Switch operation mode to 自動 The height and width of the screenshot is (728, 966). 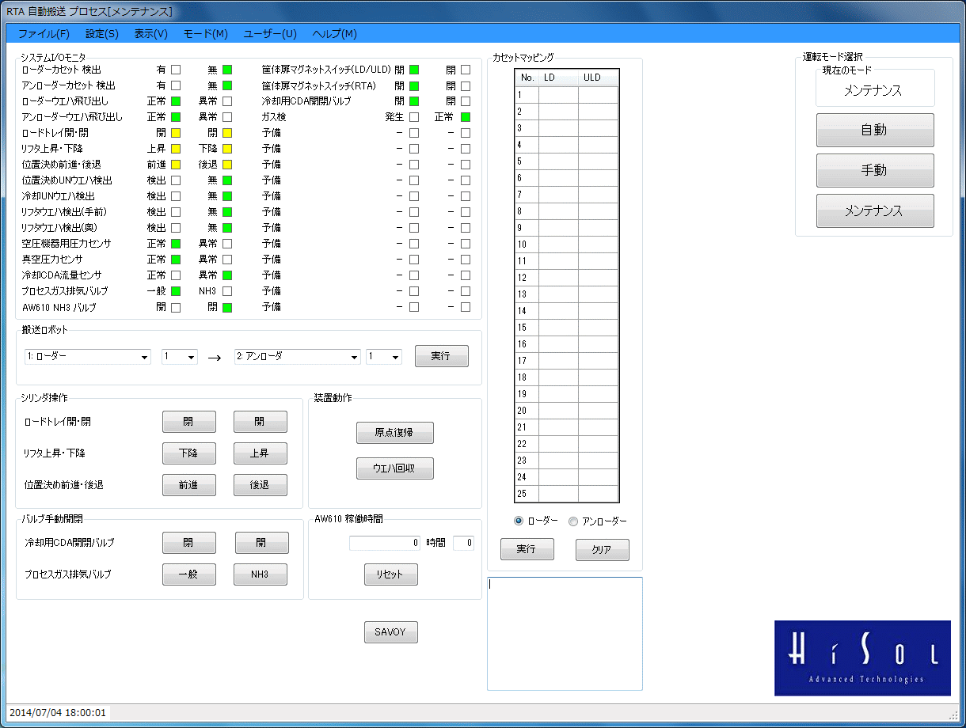coord(875,131)
